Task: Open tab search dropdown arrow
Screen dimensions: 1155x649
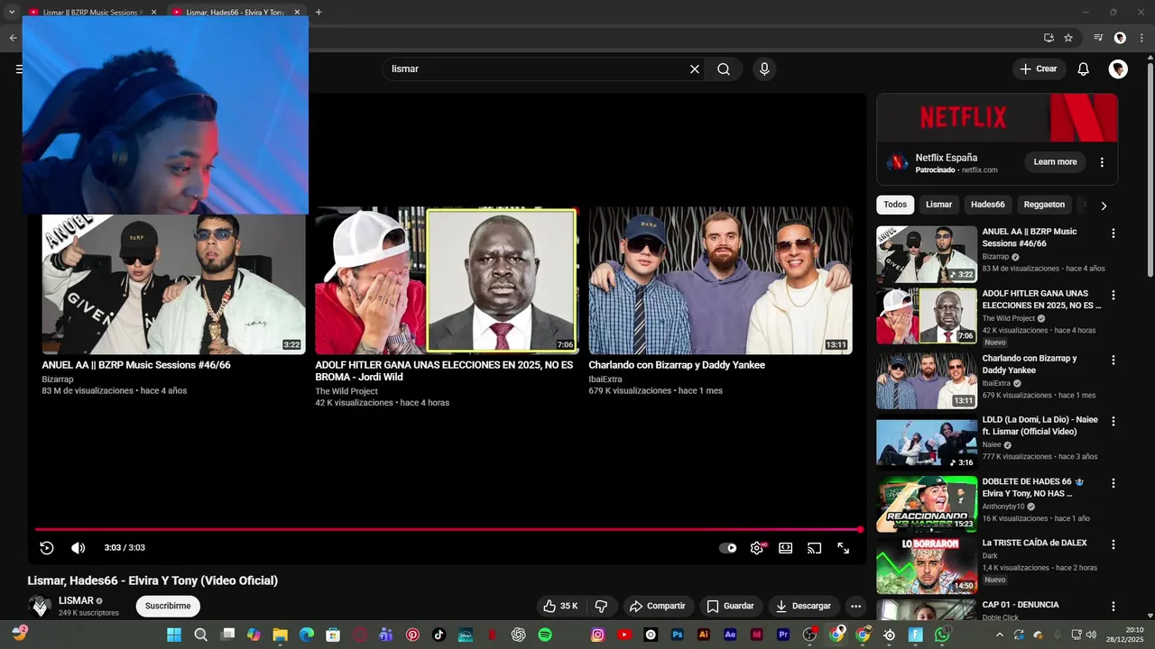Action: pos(12,12)
